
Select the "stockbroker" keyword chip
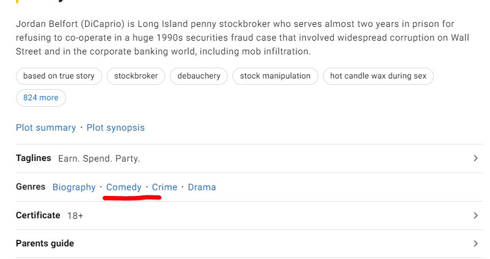click(x=137, y=76)
